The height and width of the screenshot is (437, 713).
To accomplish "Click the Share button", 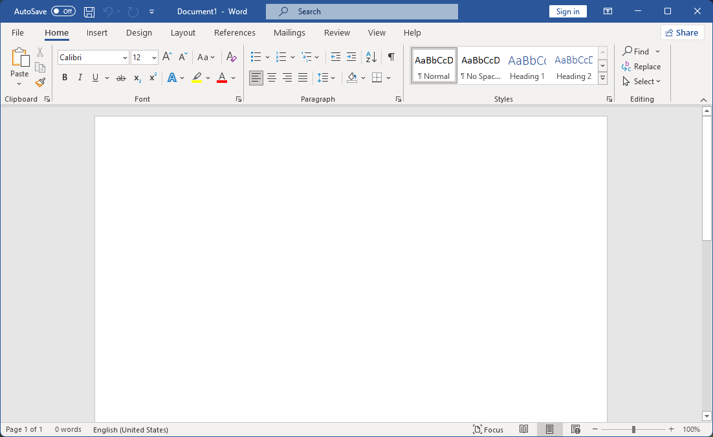I will click(x=682, y=32).
